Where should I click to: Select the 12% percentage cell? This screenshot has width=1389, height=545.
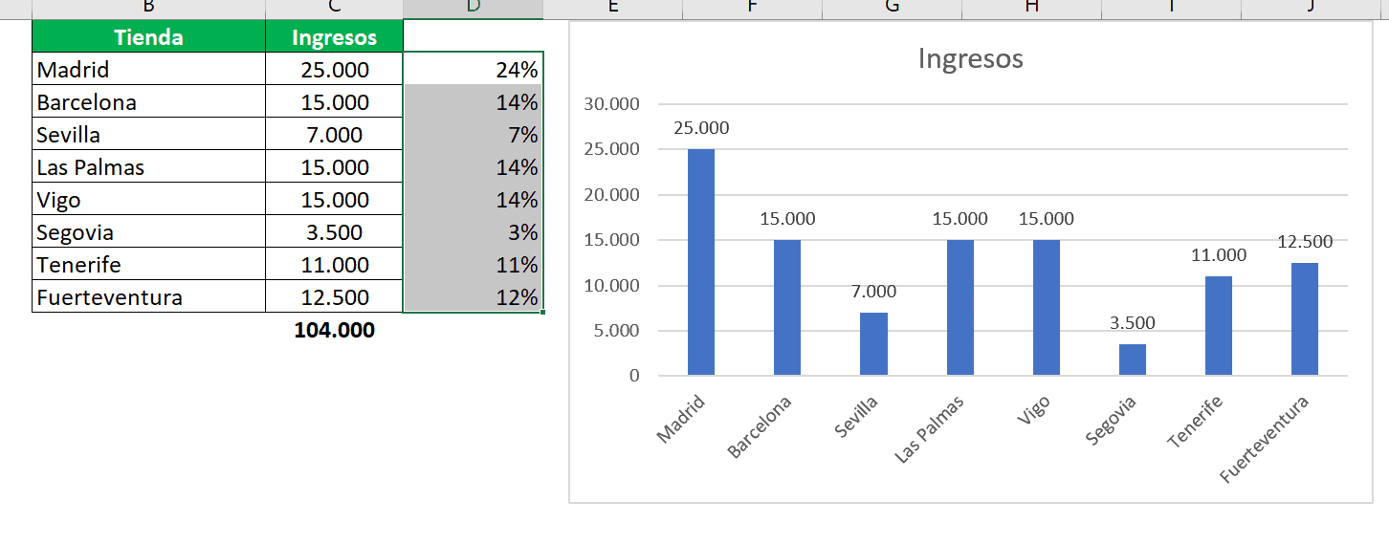click(474, 296)
